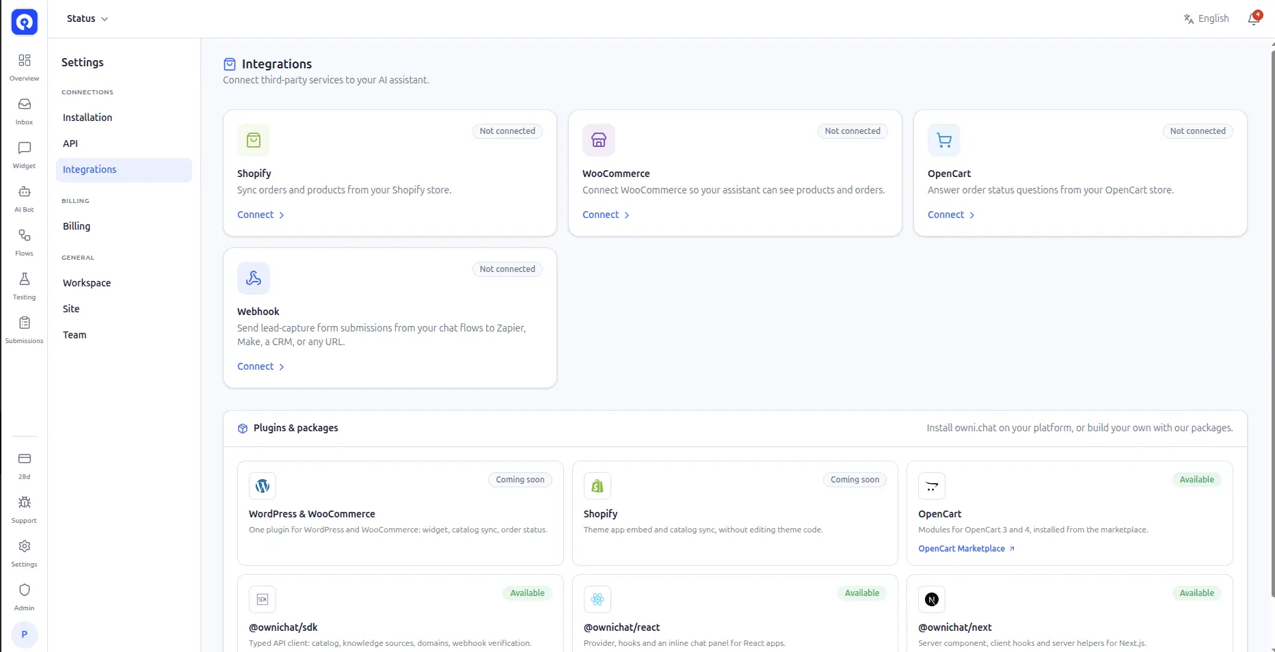
Task: Connect the OpenCart integration
Action: pos(951,215)
